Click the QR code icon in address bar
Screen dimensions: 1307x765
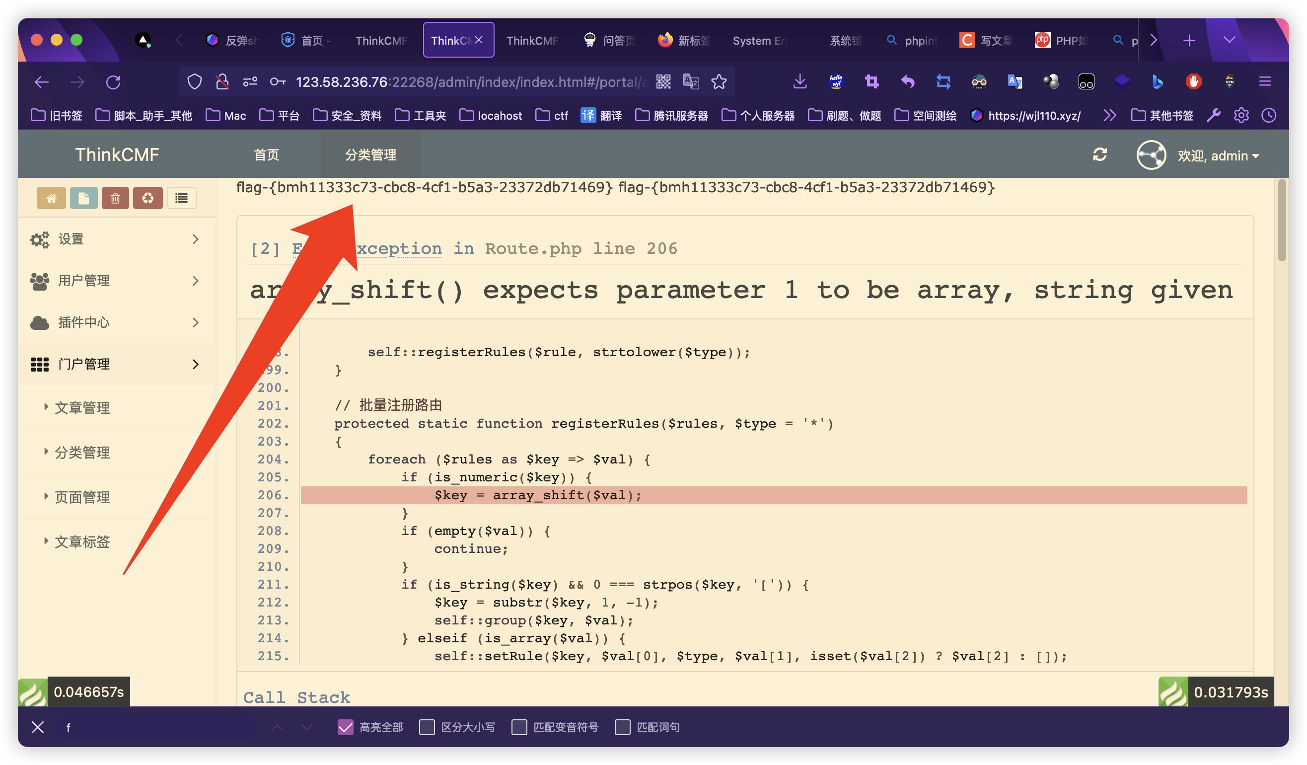(663, 81)
